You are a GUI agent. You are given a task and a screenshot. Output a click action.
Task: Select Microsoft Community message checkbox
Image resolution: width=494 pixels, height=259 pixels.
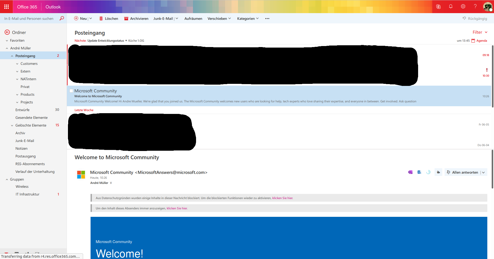71,91
